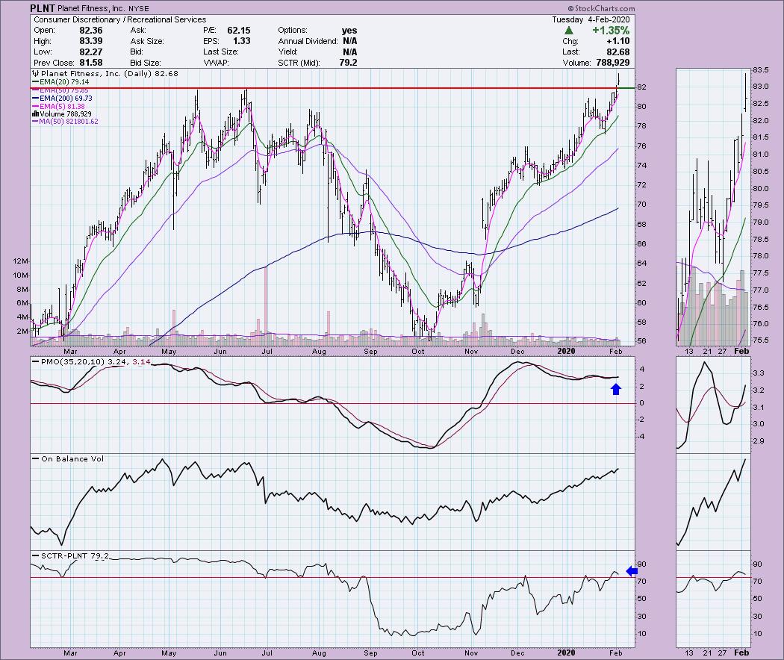Screen dimensions: 784x660
Task: Click the zoomed On Balance Volume thumbnail panel
Action: [714, 502]
